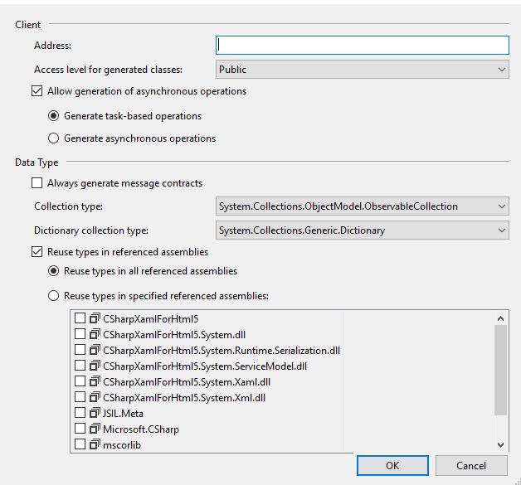Open the Collection type dropdown
The height and width of the screenshot is (485, 521).
point(363,206)
